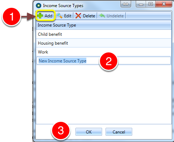
Task: Maximize the Income Source Types window
Action: (151, 4)
